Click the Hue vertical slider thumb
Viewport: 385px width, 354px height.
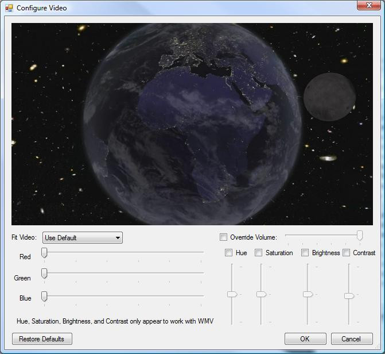click(x=232, y=294)
